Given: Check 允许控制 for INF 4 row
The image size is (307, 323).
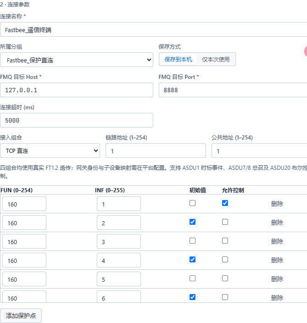Looking at the screenshot, I should 225,260.
